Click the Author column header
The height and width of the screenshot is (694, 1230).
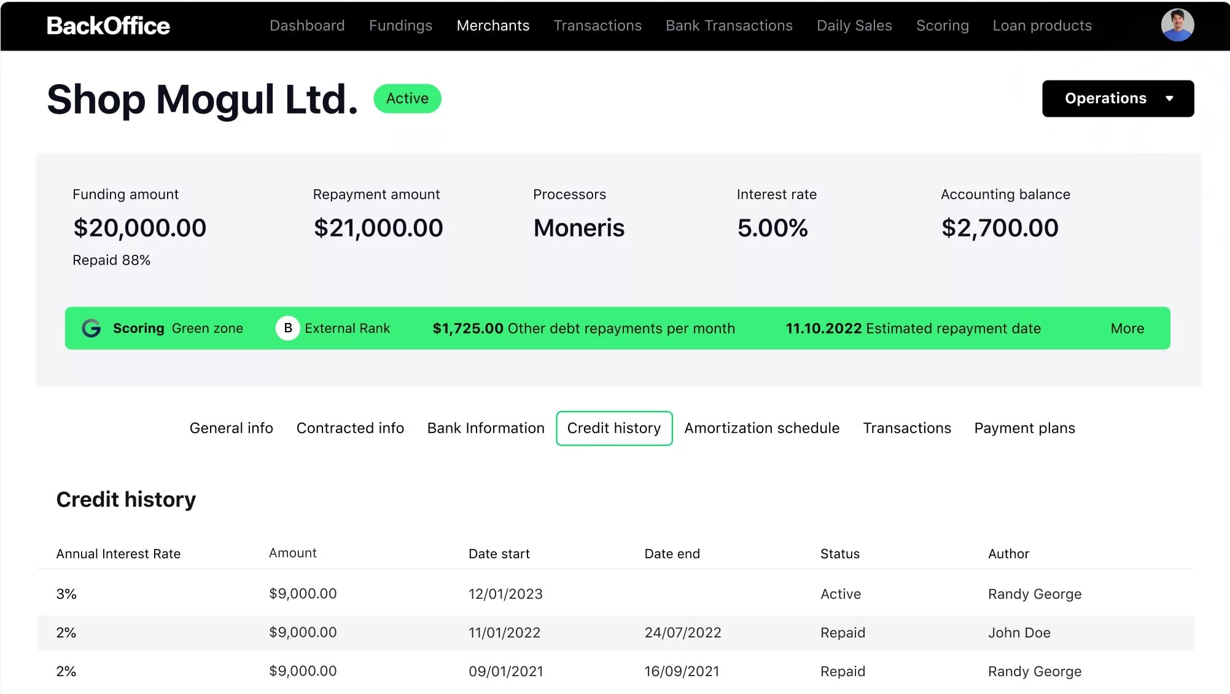tap(1008, 553)
